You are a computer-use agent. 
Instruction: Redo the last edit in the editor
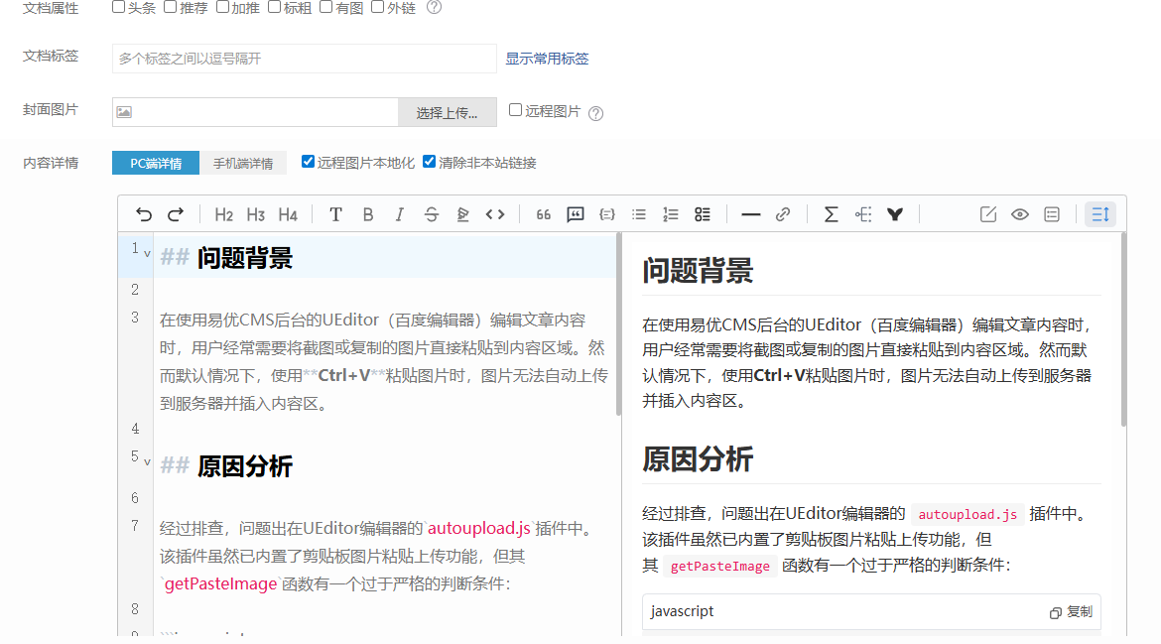pos(176,214)
